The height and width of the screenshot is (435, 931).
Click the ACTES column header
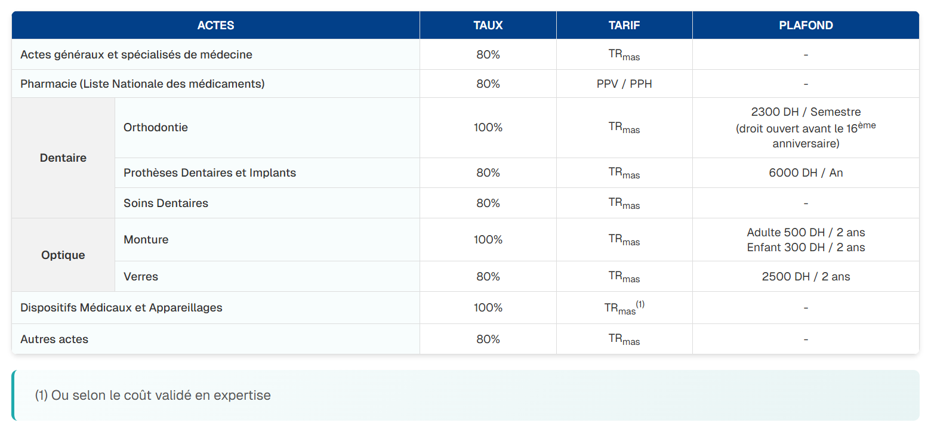pyautogui.click(x=215, y=26)
